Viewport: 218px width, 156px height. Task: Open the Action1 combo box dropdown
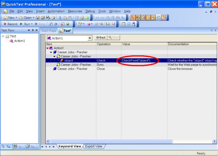(x=90, y=38)
